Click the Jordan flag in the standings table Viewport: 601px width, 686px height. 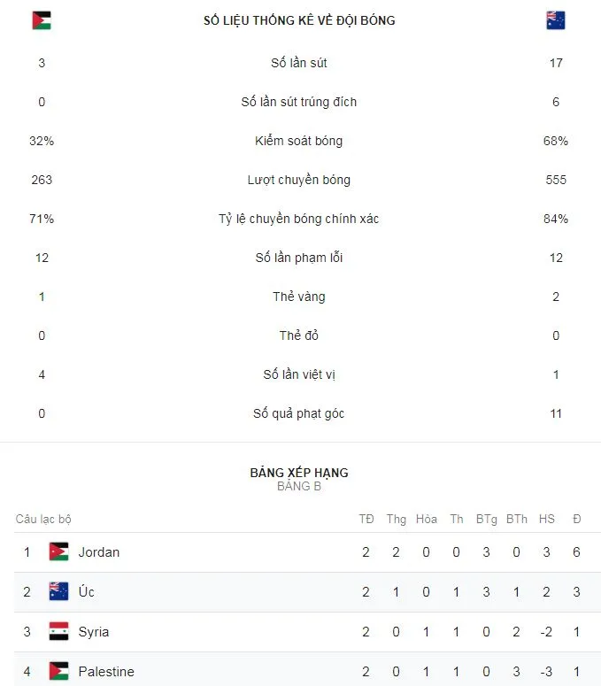[58, 551]
